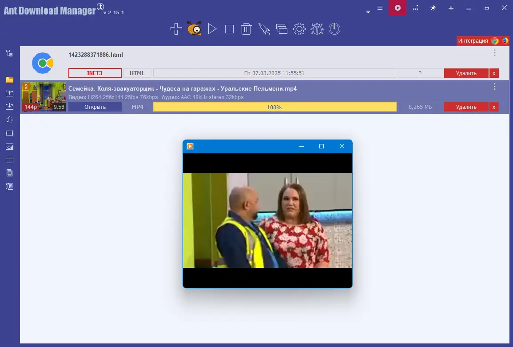Stop download with square icon
The height and width of the screenshot is (347, 513).
(x=229, y=29)
